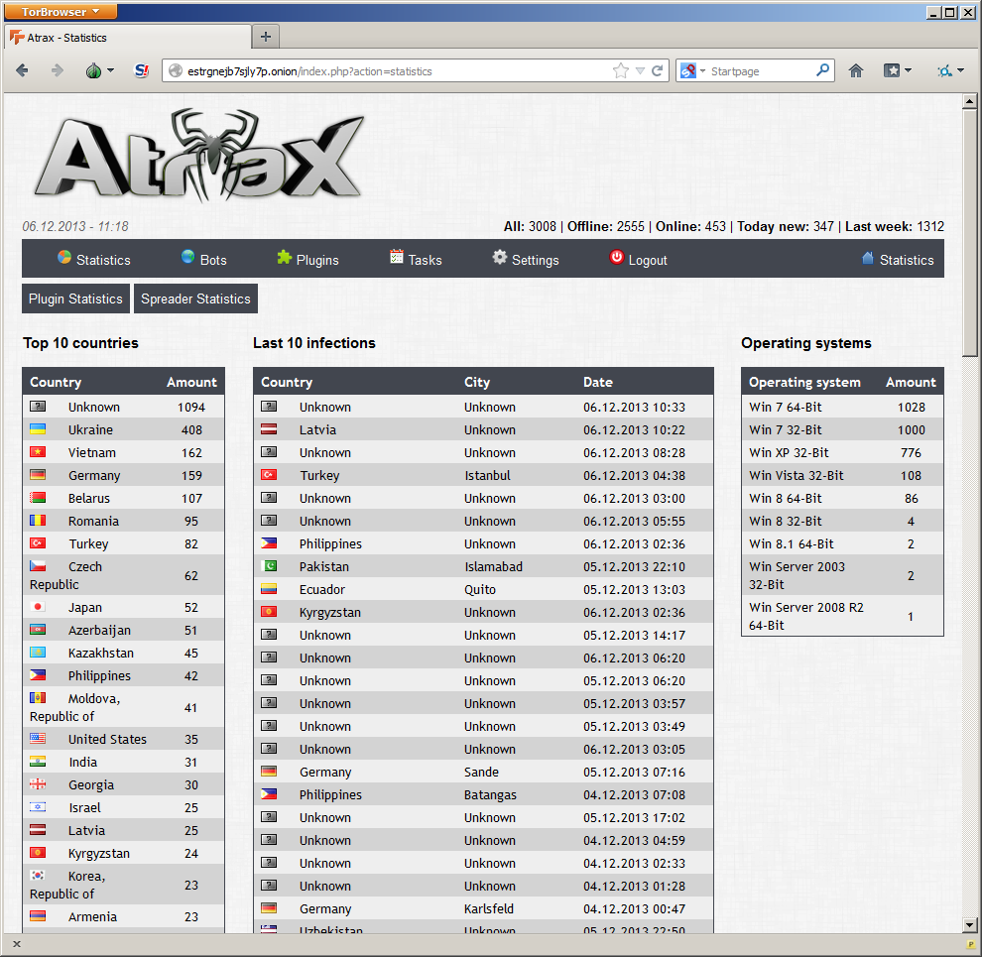
Task: Click the gear icon beside Settings
Action: coord(498,259)
